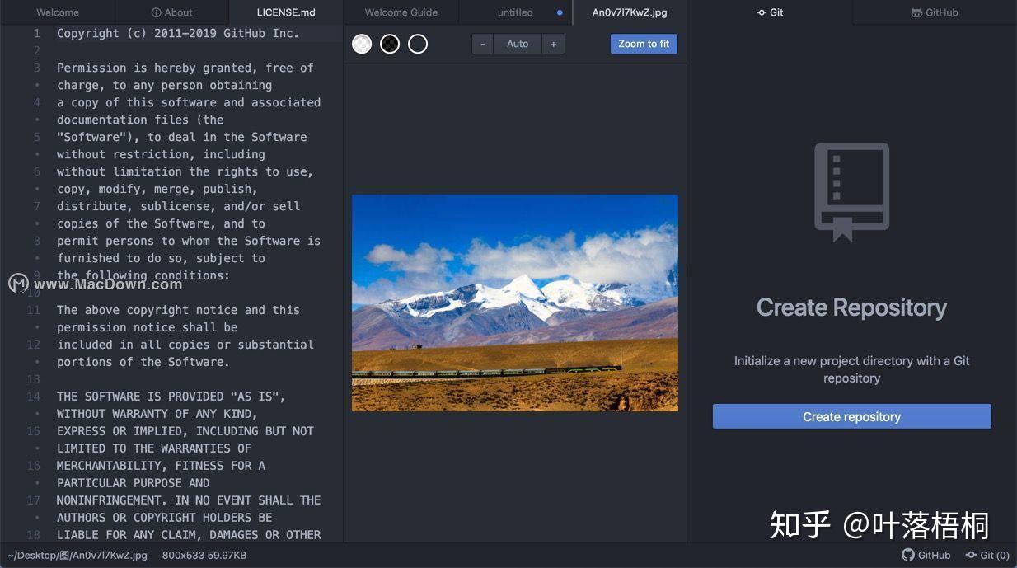1017x568 pixels.
Task: Click the modified dot on untitled tab
Action: [x=560, y=12]
